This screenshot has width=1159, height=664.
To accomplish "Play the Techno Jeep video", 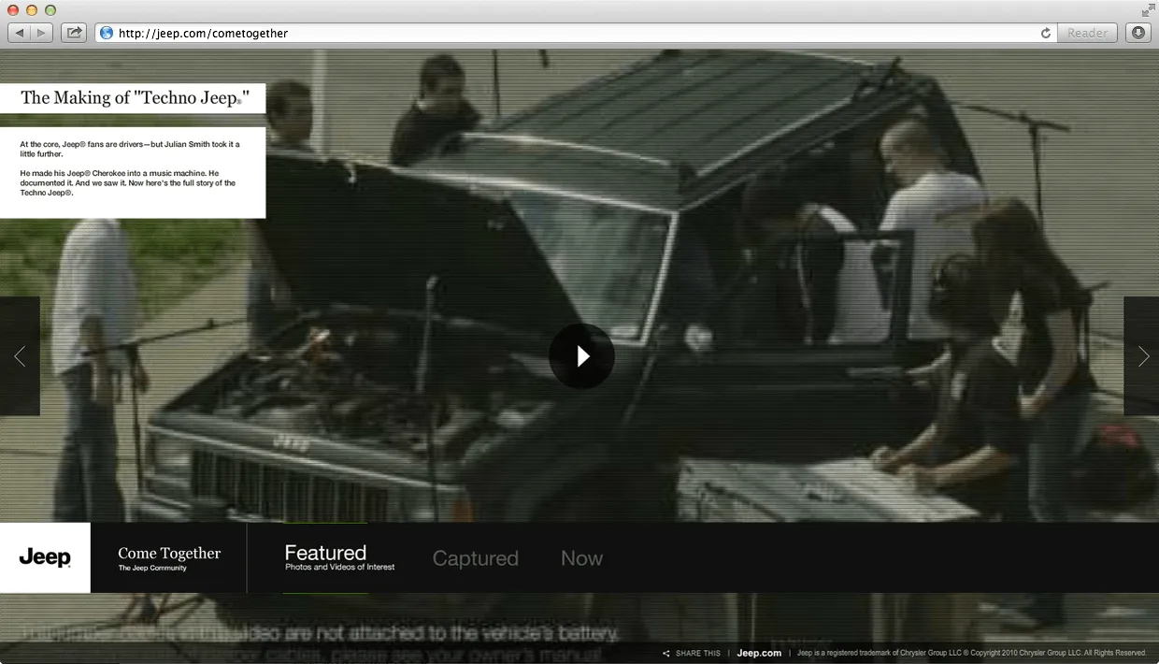I will point(581,355).
